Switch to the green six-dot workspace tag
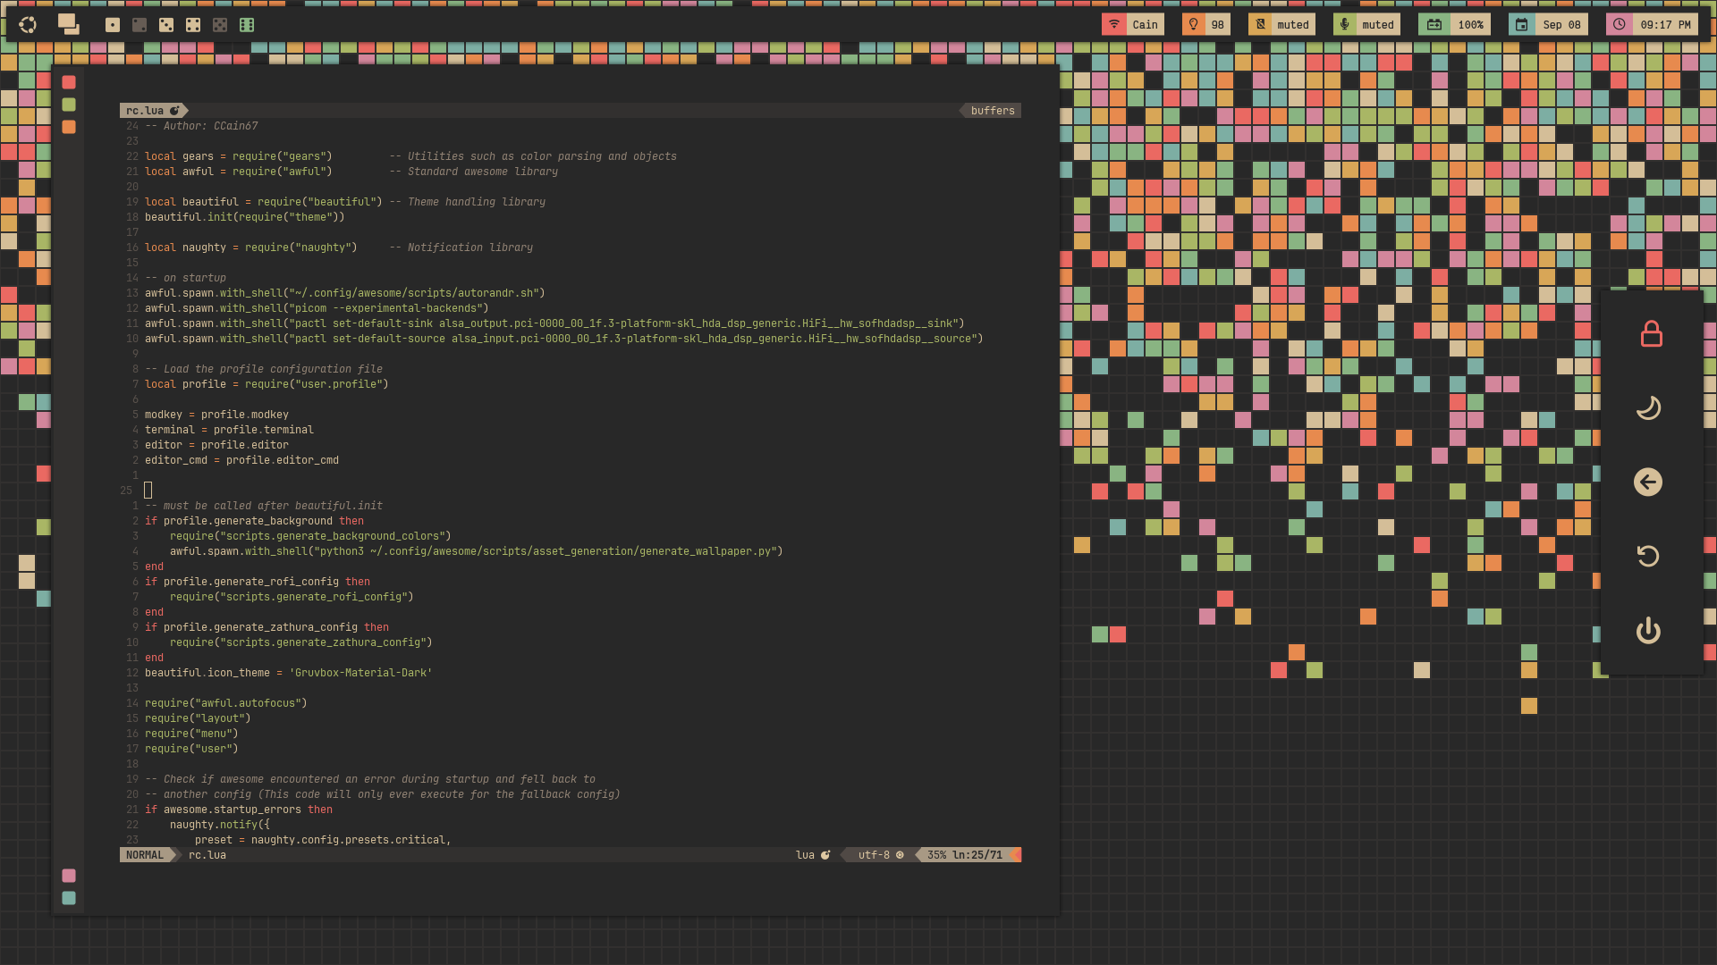This screenshot has height=965, width=1717. tap(247, 25)
